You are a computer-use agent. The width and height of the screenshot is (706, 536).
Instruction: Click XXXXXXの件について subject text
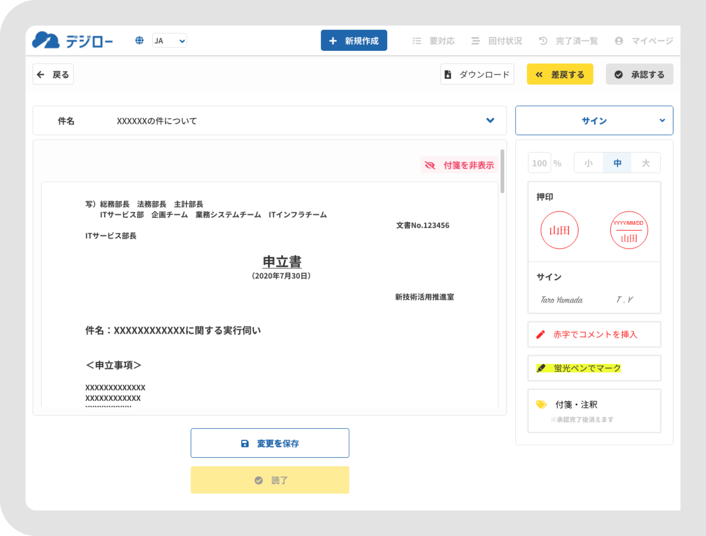pyautogui.click(x=157, y=121)
